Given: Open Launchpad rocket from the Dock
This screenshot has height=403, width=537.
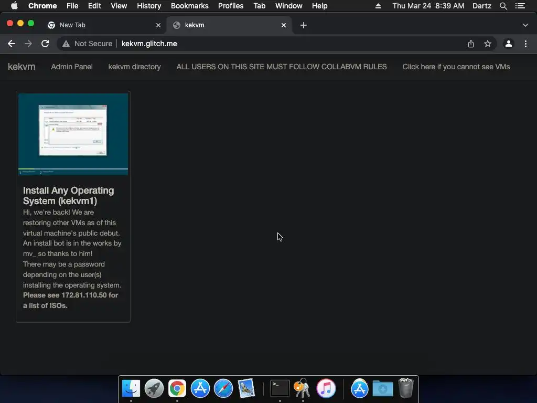Looking at the screenshot, I should click(154, 388).
